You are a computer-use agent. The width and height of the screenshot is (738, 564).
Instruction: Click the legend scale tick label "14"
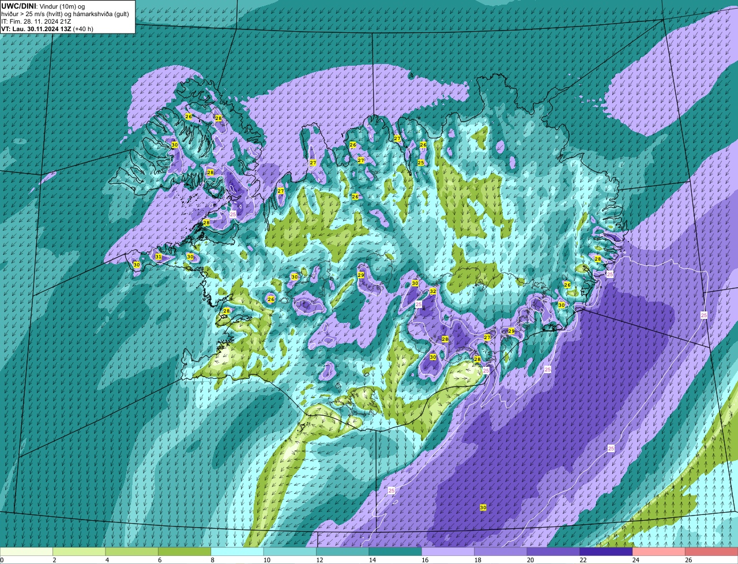pos(371,560)
